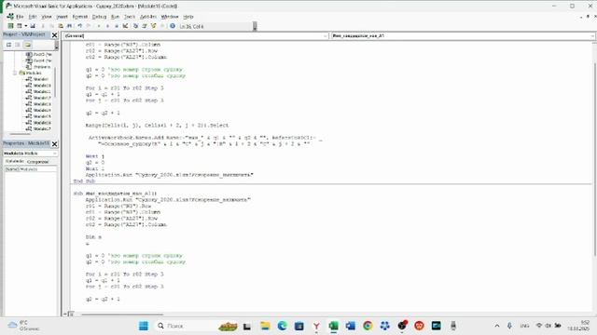Click the View Microsoft Excel toolbar icon
Viewport: 597px width, 335px height.
coord(10,26)
